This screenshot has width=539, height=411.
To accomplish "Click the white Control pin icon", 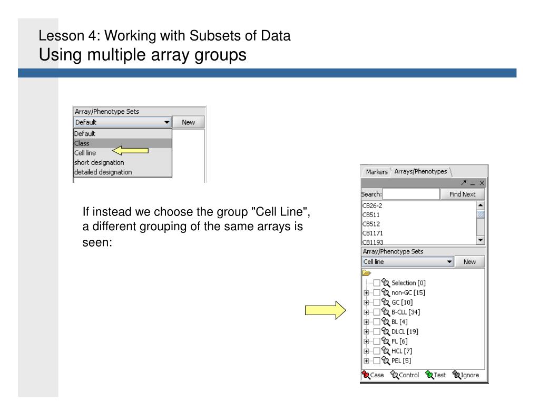I will [x=394, y=375].
